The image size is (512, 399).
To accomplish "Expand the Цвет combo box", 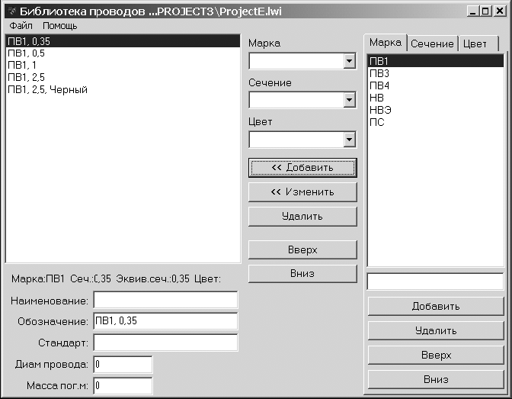I will pos(349,140).
